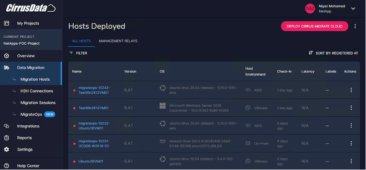This screenshot has width=366, height=170.
Task: Open host link Ubuntu18VM01
Action: pos(91,161)
